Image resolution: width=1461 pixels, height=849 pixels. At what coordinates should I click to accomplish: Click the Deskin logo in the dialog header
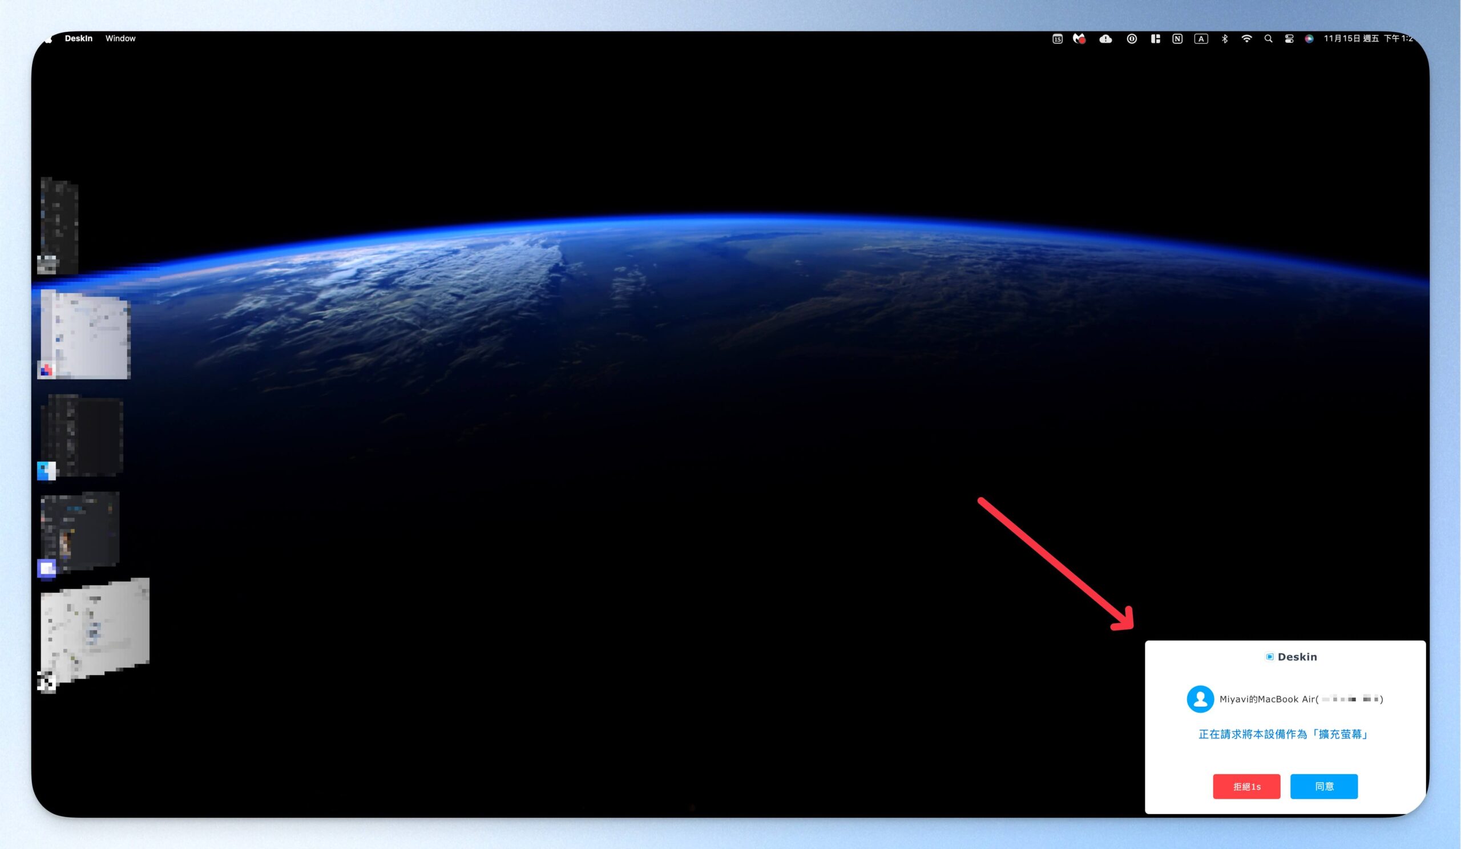(x=1269, y=657)
